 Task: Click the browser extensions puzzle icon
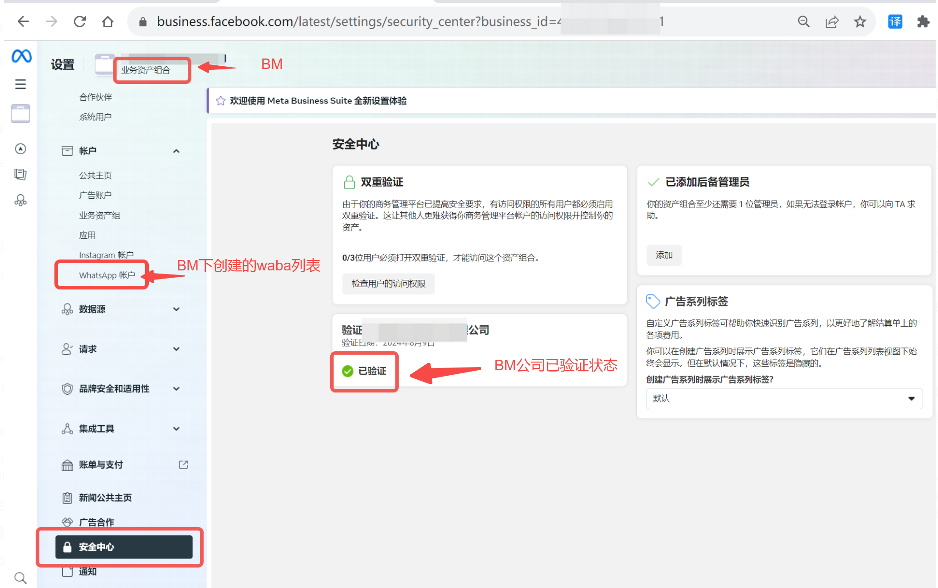tap(923, 21)
